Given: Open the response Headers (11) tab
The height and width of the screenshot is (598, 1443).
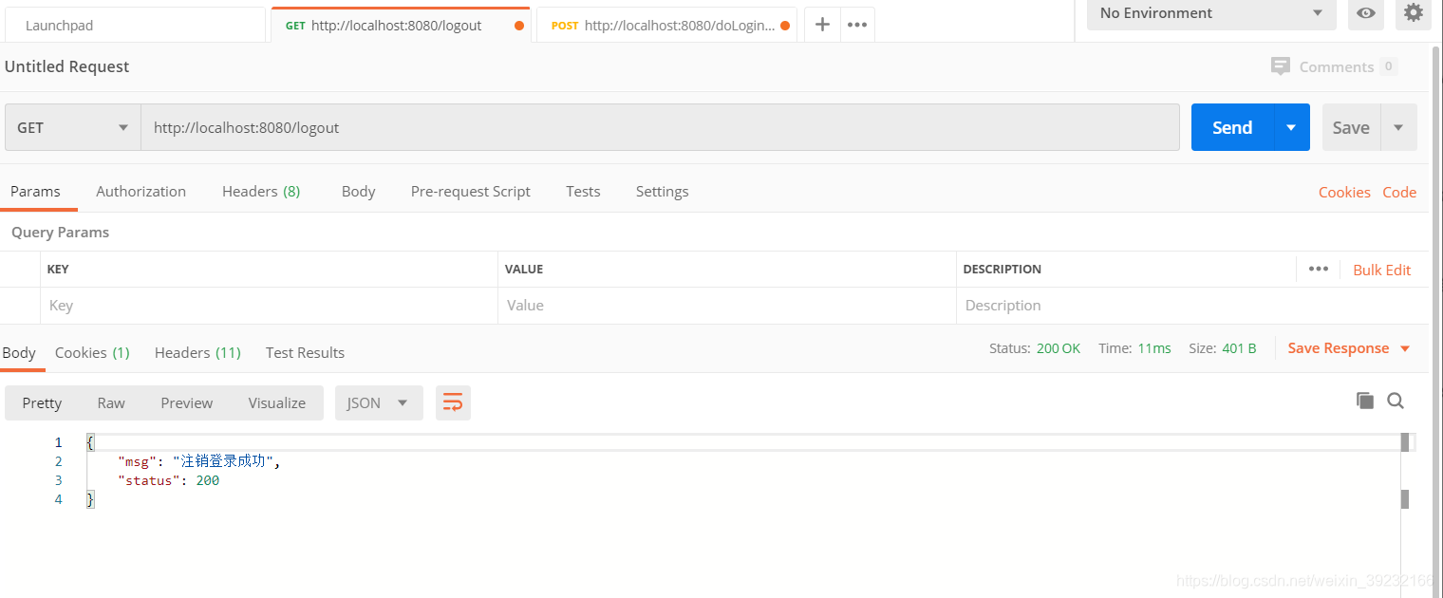Looking at the screenshot, I should click(x=197, y=352).
